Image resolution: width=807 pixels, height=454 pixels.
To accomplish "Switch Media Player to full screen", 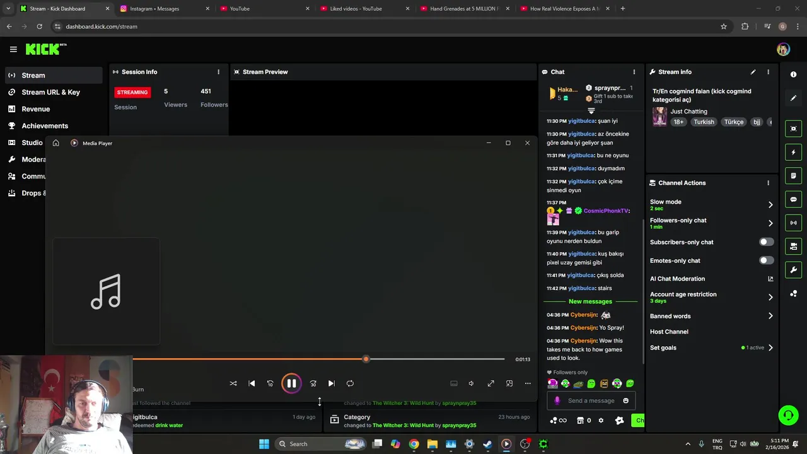I will point(491,383).
